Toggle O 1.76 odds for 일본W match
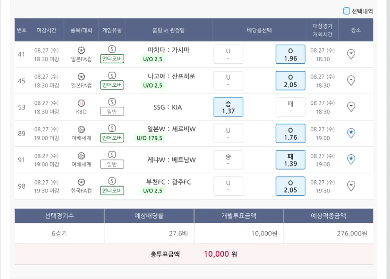 [x=290, y=133]
